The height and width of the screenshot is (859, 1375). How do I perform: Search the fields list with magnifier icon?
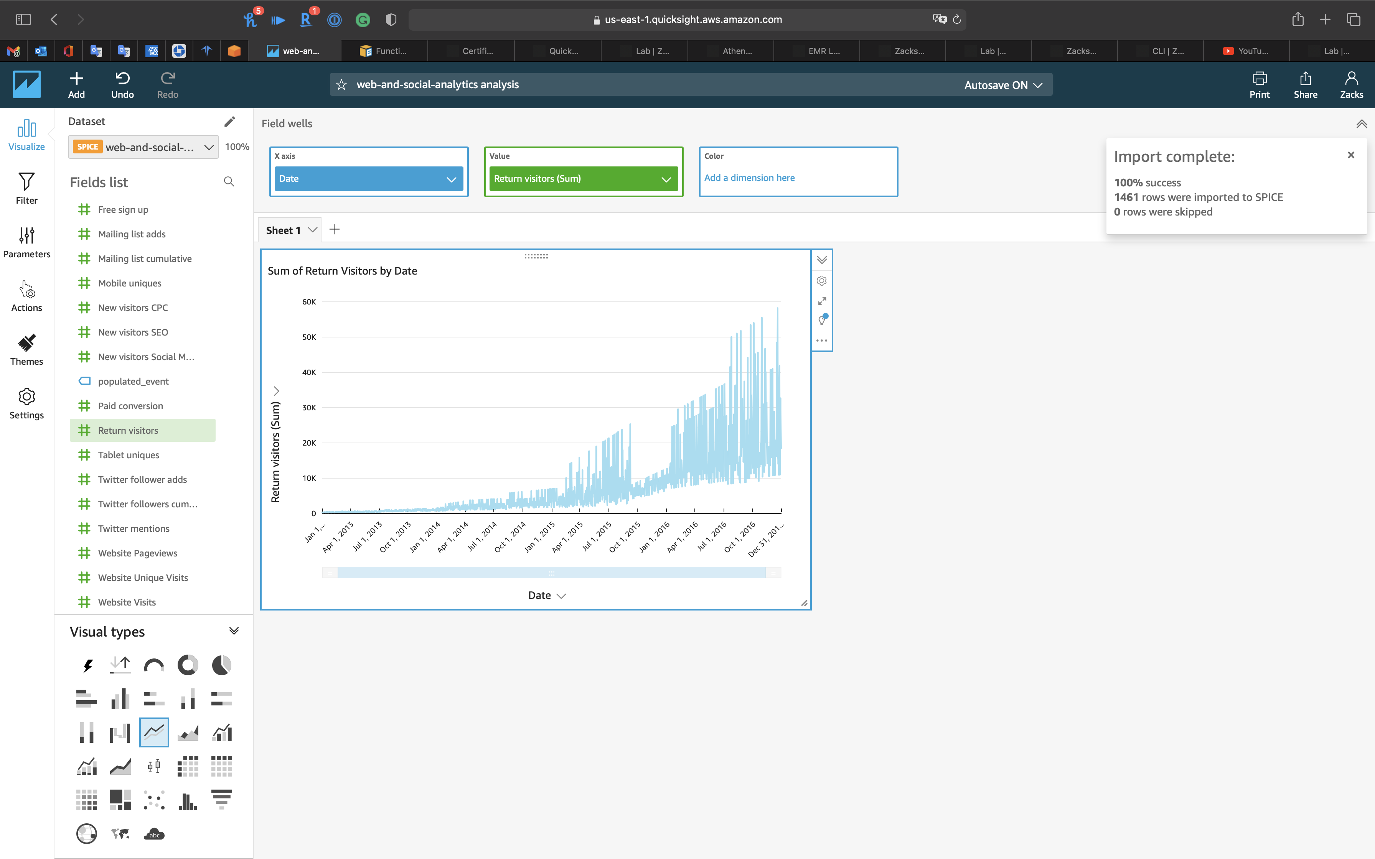[229, 182]
